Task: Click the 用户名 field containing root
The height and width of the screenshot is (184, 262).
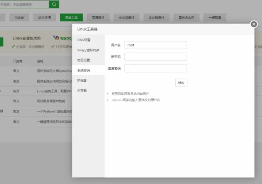Action: point(155,45)
